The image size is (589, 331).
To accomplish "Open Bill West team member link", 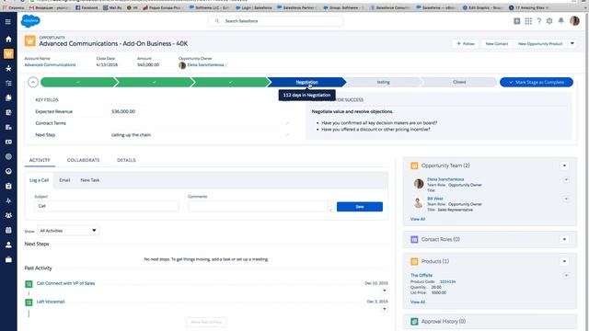I will [435, 199].
